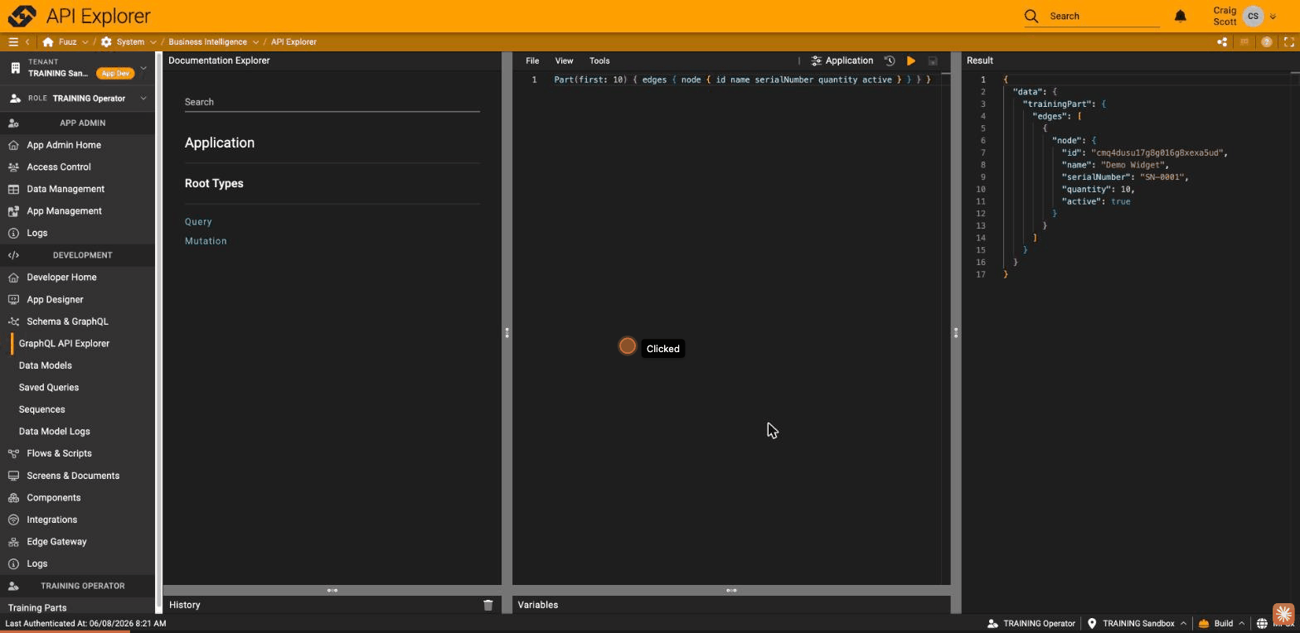The image size is (1300, 633).
Task: Click the back arrow in breadcrumb bar
Action: [27, 41]
